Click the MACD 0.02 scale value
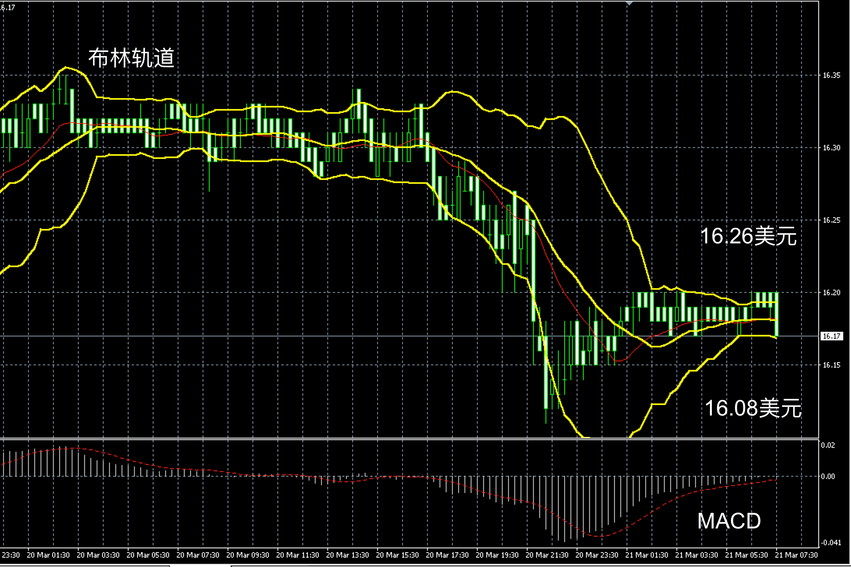Viewport: 851px width, 567px height. [x=828, y=445]
